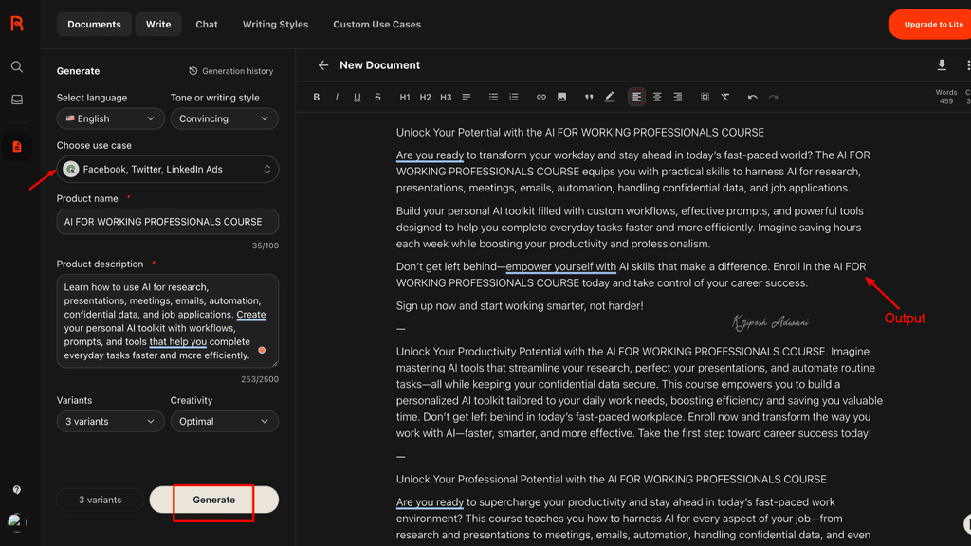Insert an image
This screenshot has width=971, height=546.
[x=561, y=98]
